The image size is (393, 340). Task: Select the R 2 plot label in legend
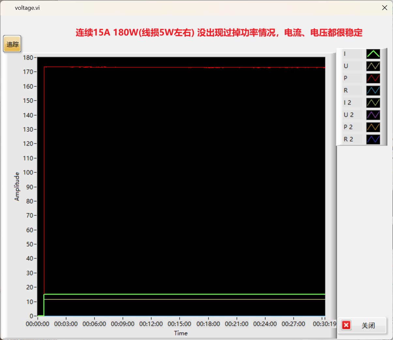[x=352, y=139]
